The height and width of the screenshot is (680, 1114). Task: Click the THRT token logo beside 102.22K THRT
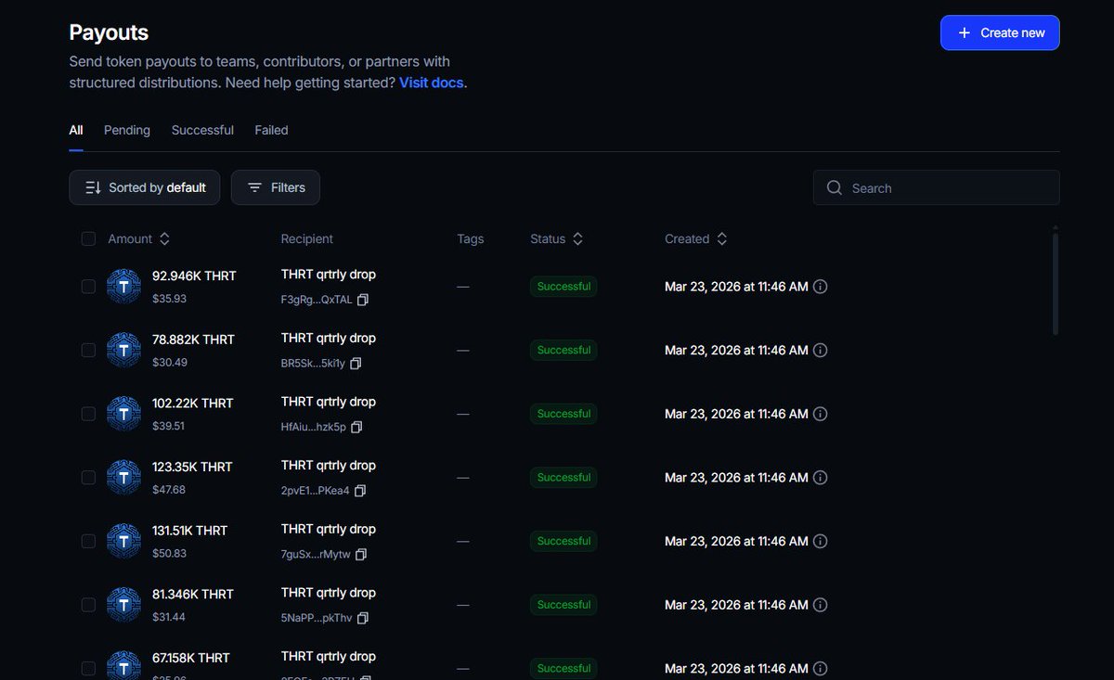click(123, 414)
